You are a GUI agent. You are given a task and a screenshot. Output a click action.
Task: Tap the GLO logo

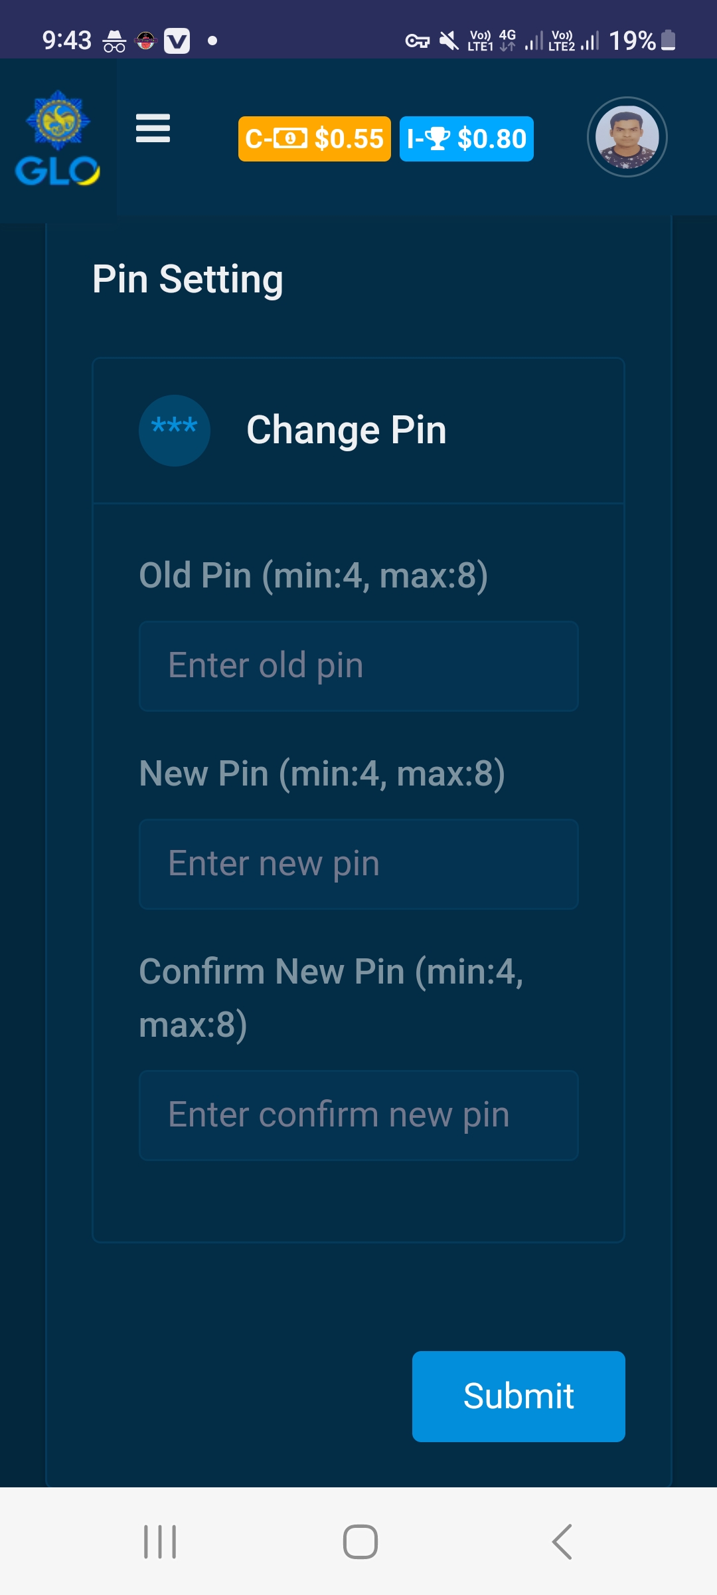(x=58, y=138)
